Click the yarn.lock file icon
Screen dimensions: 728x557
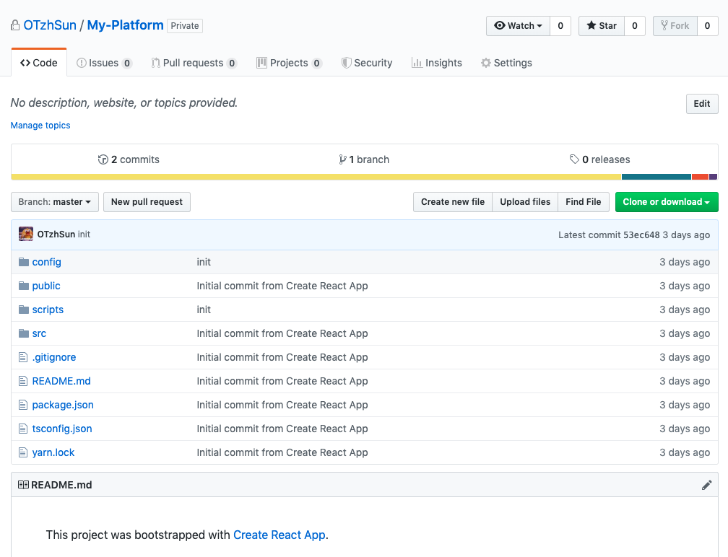coord(23,452)
